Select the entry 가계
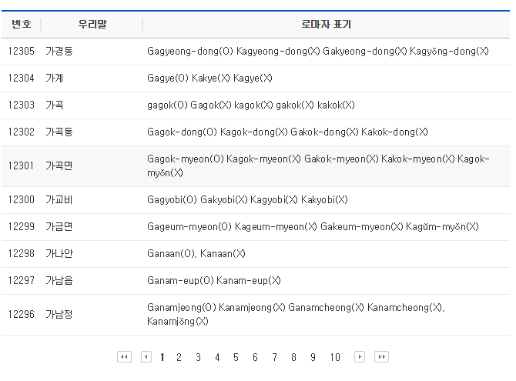 click(x=55, y=79)
